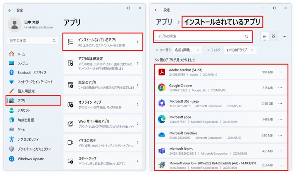This screenshot has width=295, height=174.
Task: Open the options menu for Adobe Acrobat
Action: point(280,72)
